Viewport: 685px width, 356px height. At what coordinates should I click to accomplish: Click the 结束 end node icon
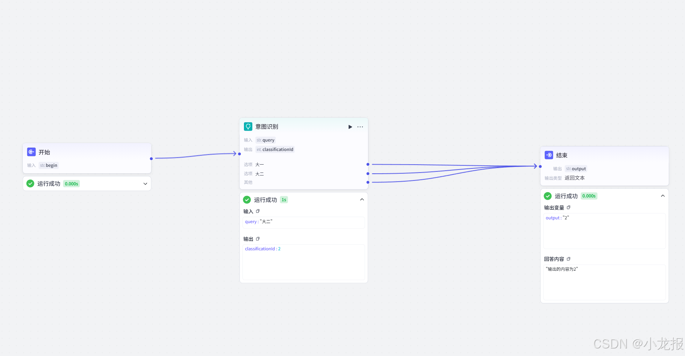(549, 155)
